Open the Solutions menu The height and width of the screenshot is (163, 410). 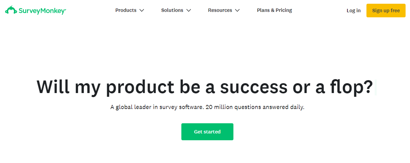(172, 10)
